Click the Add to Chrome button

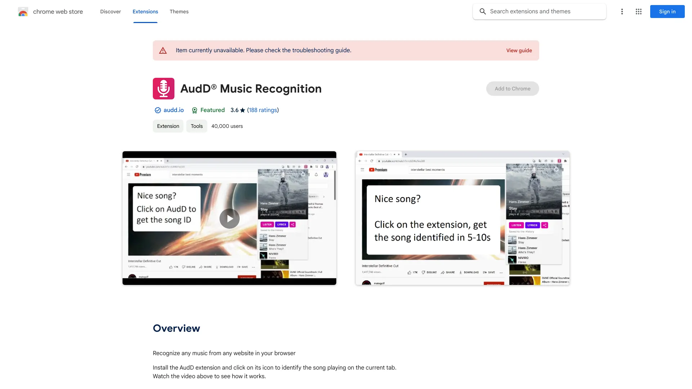(x=513, y=88)
